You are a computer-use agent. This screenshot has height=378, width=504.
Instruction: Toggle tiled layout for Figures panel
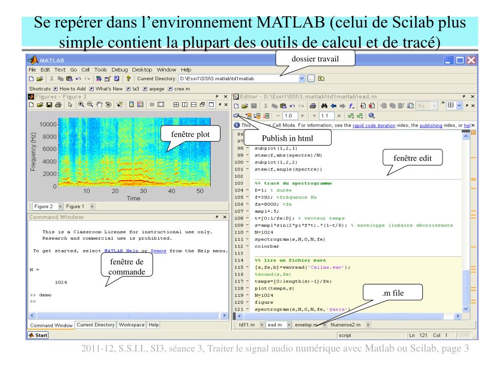(x=176, y=105)
